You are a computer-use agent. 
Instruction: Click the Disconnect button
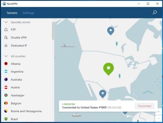145,106
